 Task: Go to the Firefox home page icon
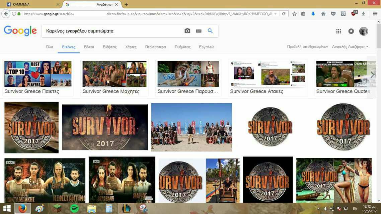pyautogui.click(x=323, y=14)
